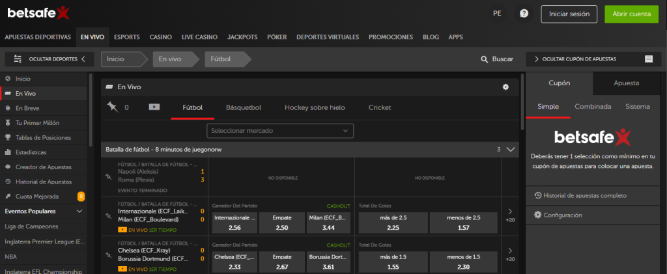Open Historial de apuestas completo link
The image size is (667, 274).
tap(585, 195)
